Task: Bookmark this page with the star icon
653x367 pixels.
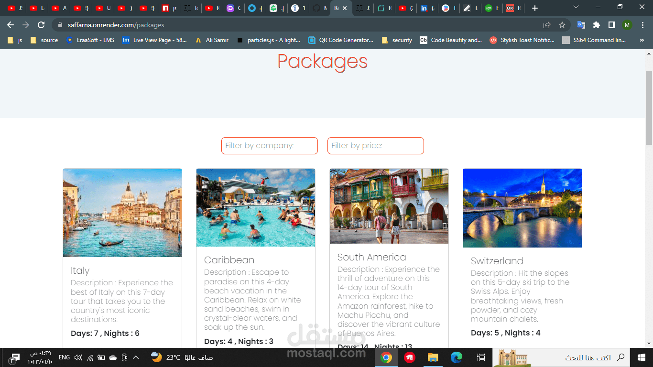Action: coord(562,25)
